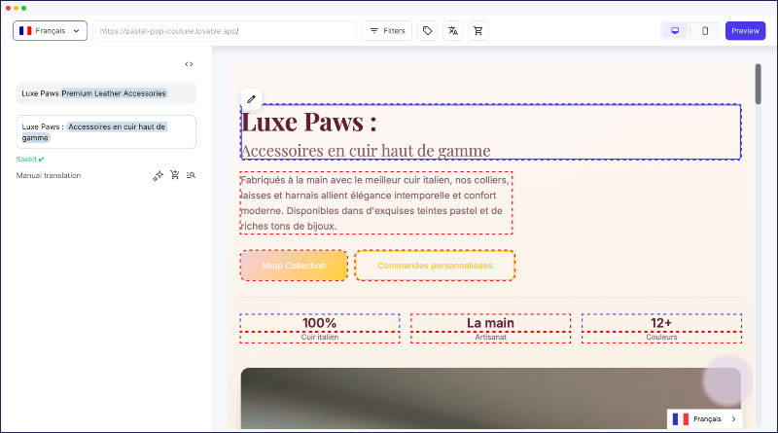Click the Manual translation label
This screenshot has width=778, height=433.
point(49,175)
